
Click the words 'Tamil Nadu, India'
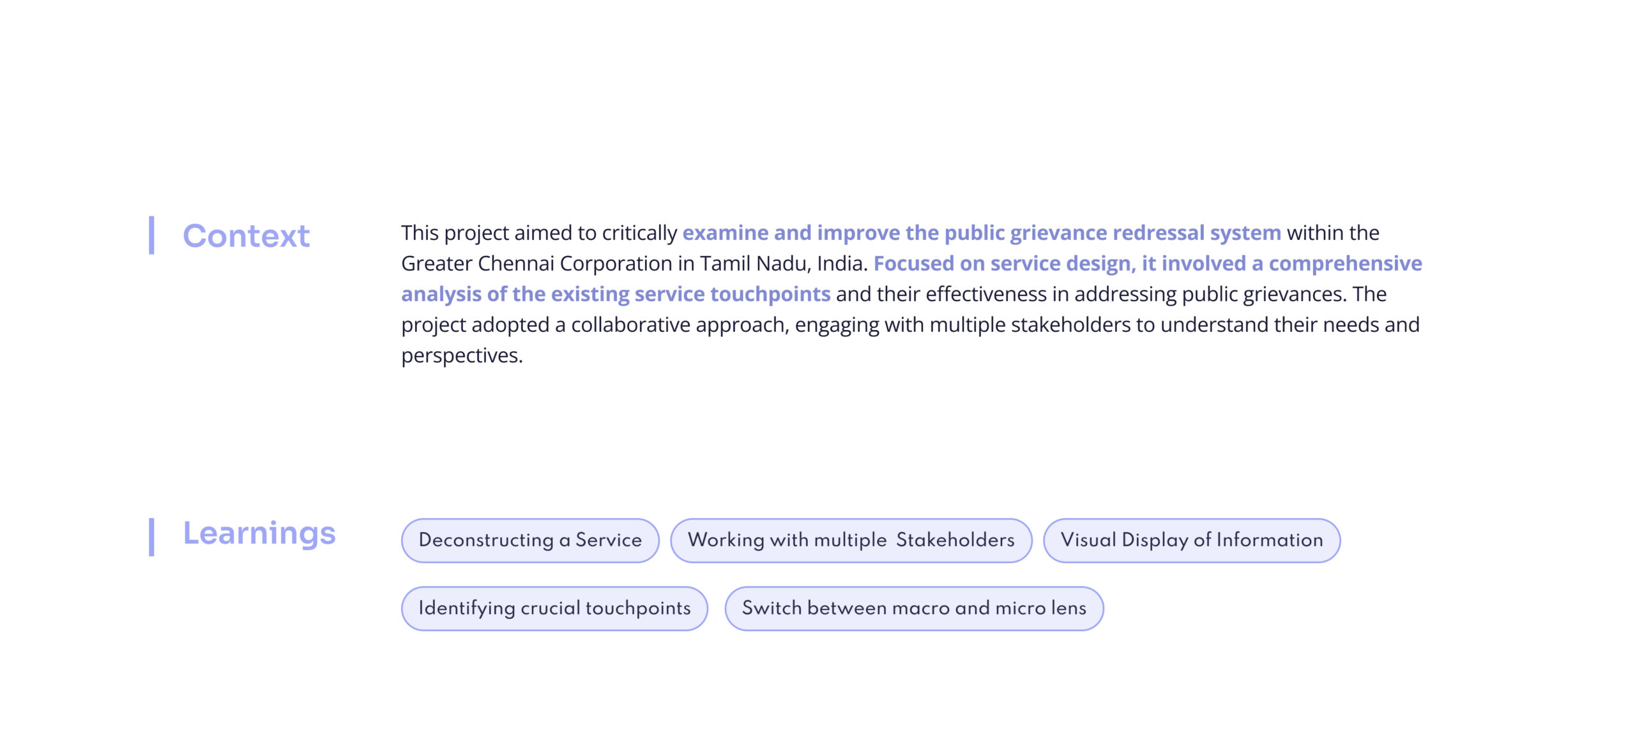782,264
